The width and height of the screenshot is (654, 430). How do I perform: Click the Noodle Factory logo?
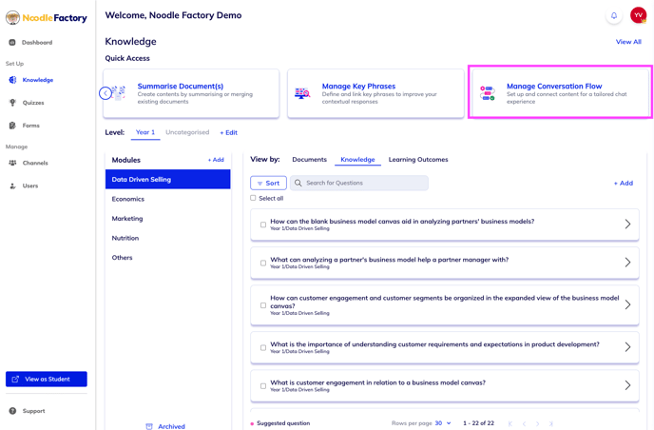[47, 18]
